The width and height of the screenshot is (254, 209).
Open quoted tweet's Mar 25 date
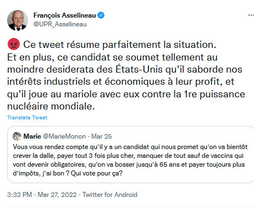click(102, 136)
